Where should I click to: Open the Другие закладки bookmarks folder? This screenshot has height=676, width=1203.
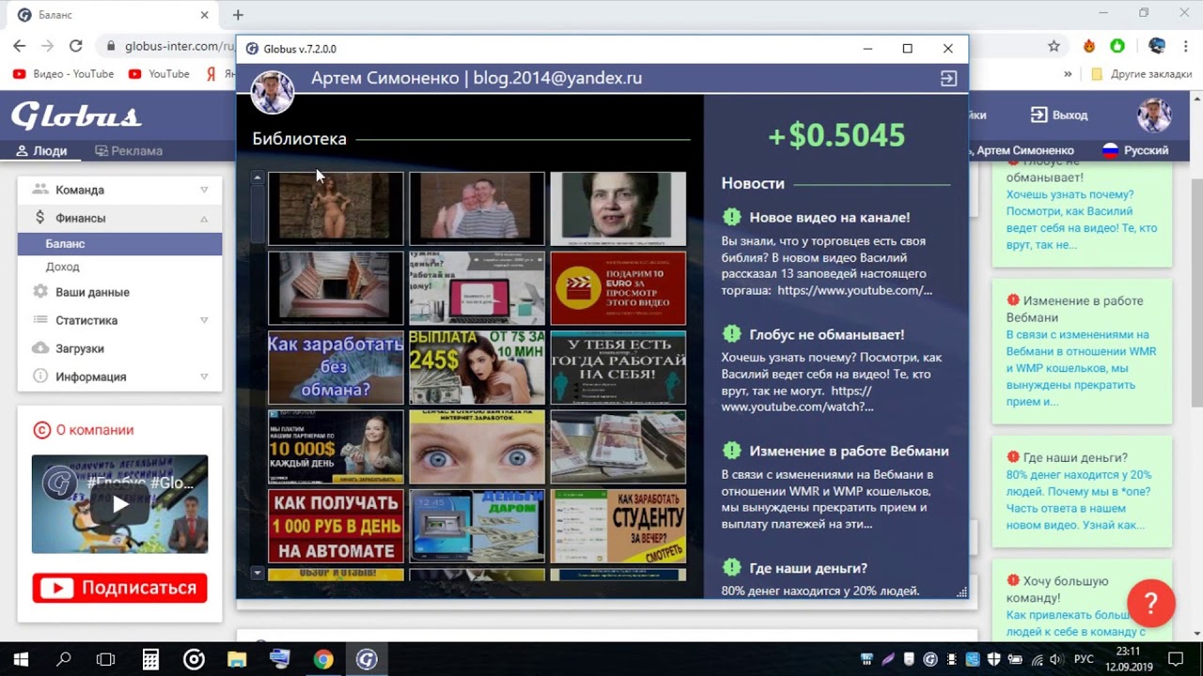(x=1141, y=73)
